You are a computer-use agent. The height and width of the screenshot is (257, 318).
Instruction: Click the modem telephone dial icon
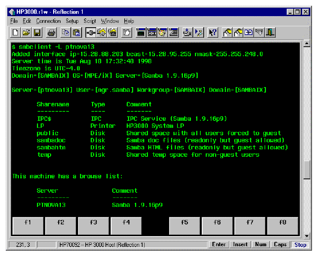click(x=112, y=33)
